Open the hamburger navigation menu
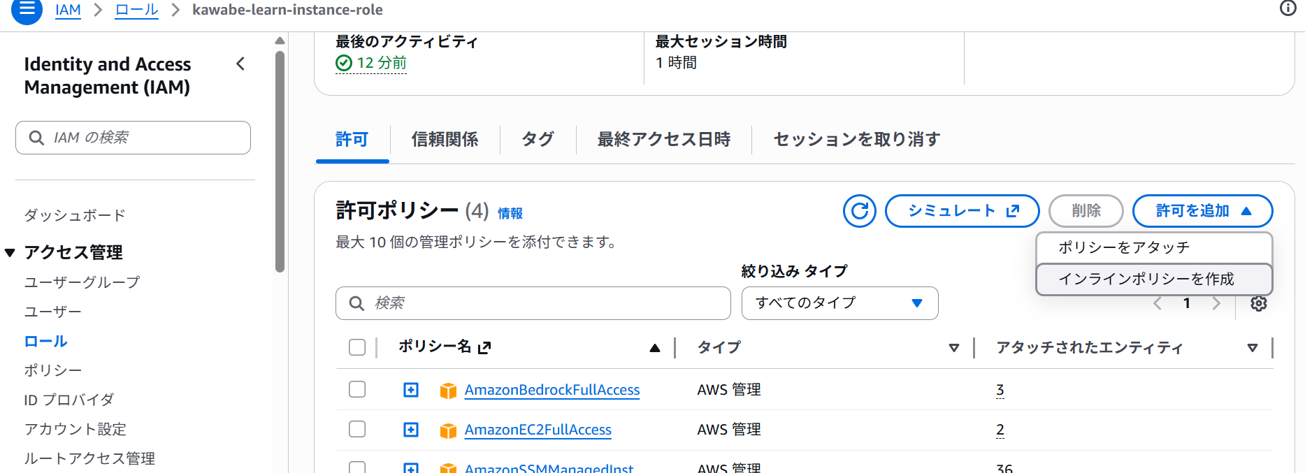 click(27, 10)
